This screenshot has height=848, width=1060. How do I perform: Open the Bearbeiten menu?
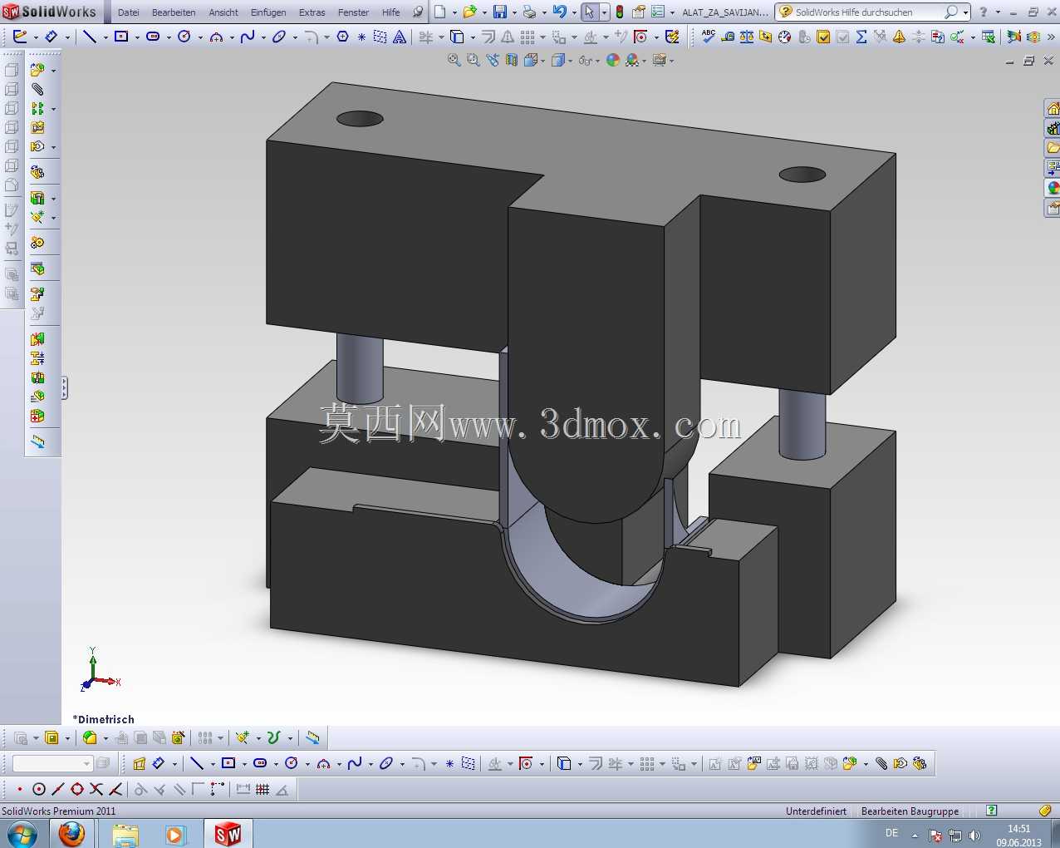click(x=174, y=12)
